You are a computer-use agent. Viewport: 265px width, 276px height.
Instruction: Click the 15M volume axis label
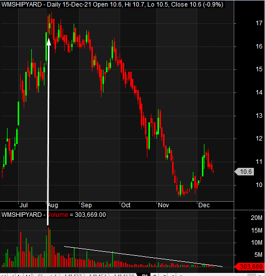pyautogui.click(x=256, y=231)
